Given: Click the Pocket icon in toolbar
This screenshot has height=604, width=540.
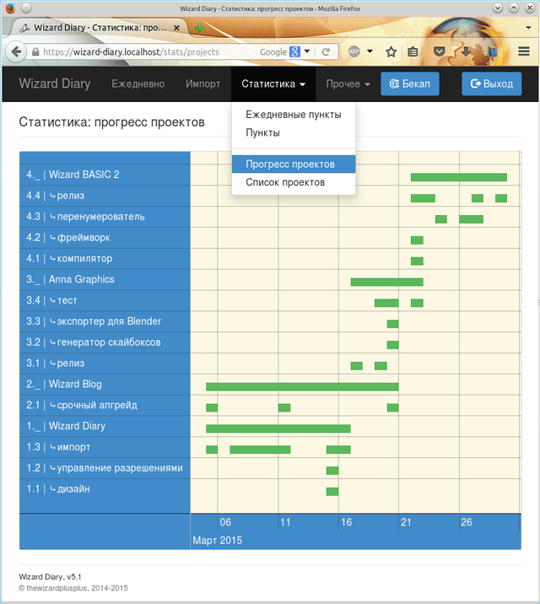Looking at the screenshot, I should (x=440, y=51).
